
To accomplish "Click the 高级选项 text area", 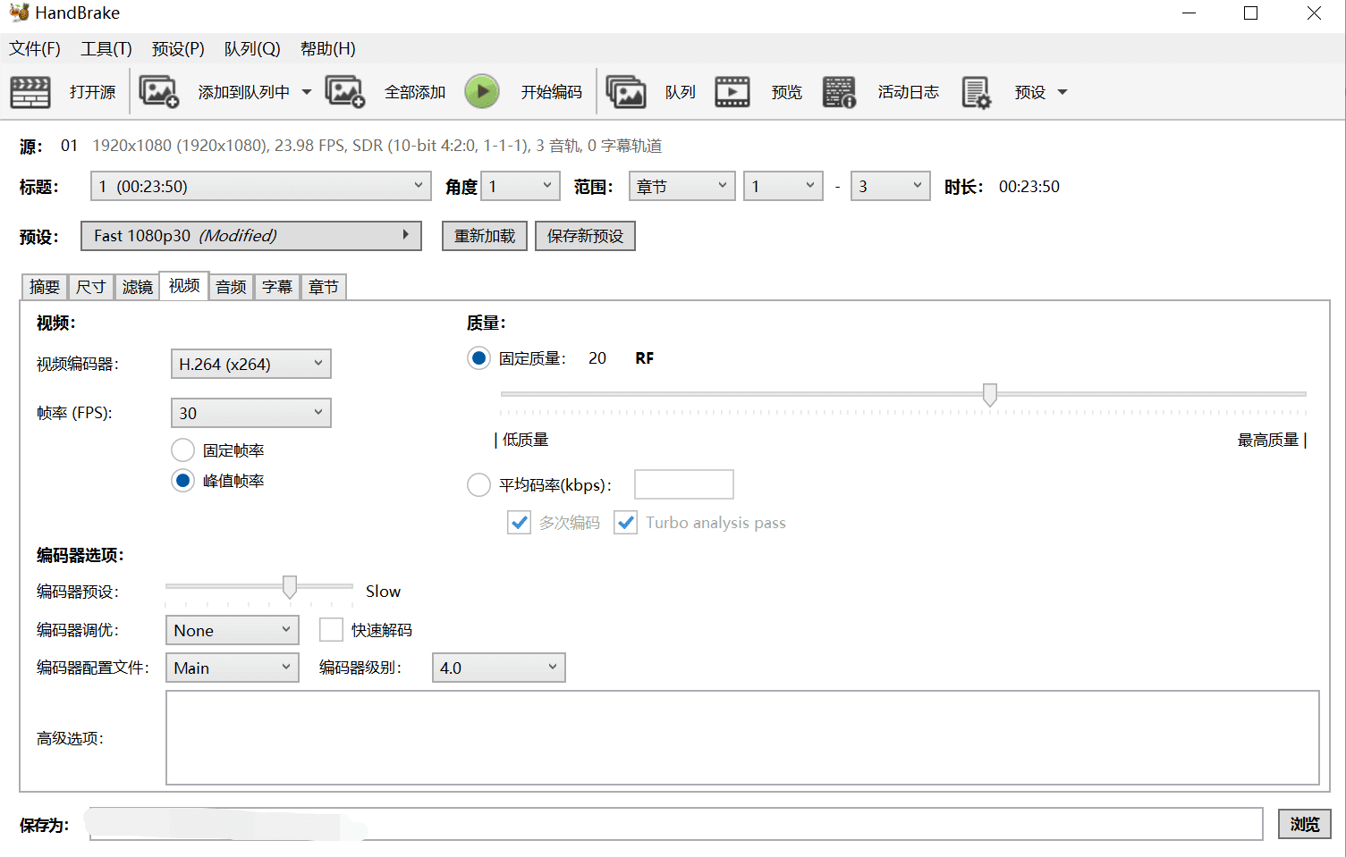I will coord(742,737).
